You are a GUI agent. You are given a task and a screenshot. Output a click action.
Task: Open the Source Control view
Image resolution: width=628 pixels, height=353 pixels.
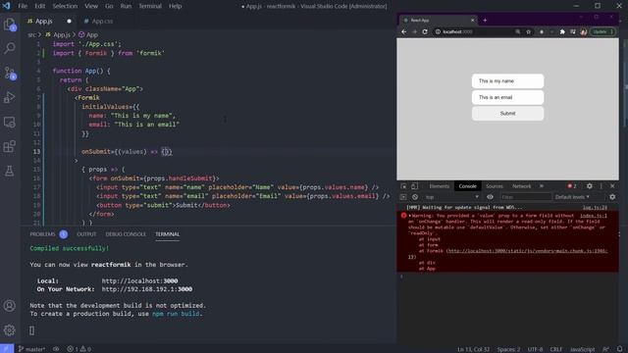coord(9,73)
